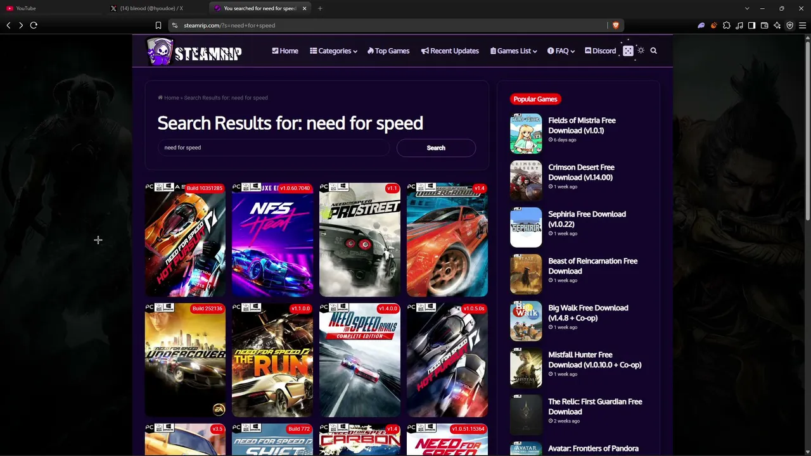Focus the 'need for speed' search field
This screenshot has height=456, width=811.
[274, 148]
